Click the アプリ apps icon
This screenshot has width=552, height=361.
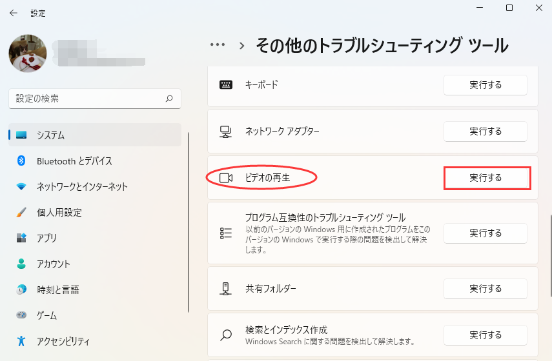pyautogui.click(x=21, y=238)
